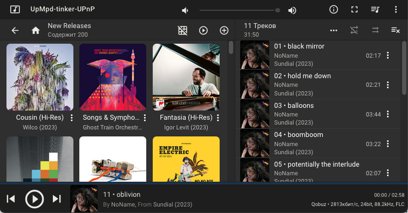Skip to next track
The height and width of the screenshot is (213, 408).
[x=57, y=199]
